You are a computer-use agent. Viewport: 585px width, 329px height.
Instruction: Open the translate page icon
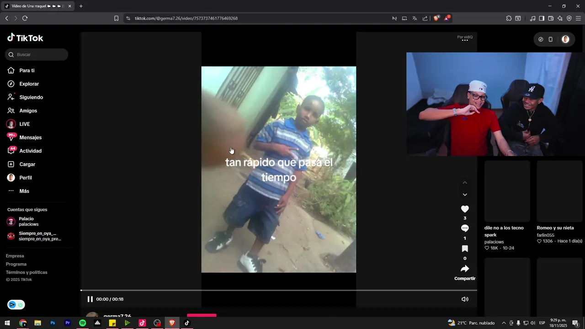coord(415,18)
